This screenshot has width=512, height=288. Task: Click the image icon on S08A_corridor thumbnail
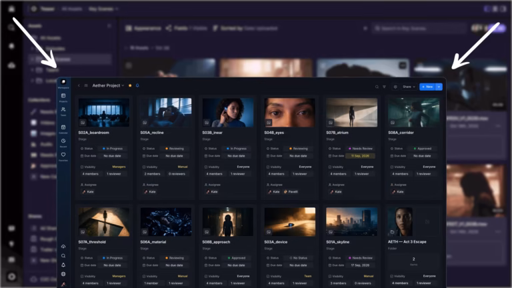[393, 123]
